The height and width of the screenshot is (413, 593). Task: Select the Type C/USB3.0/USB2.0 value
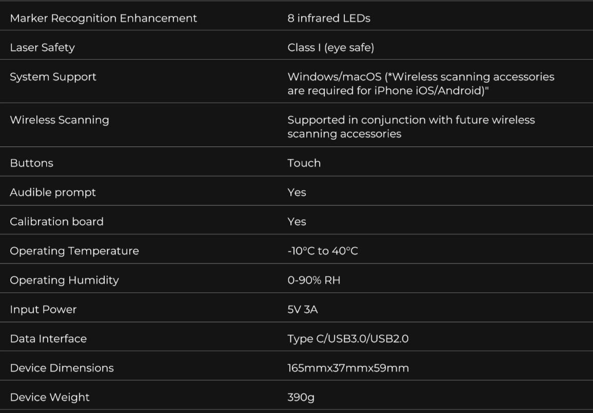(x=348, y=339)
